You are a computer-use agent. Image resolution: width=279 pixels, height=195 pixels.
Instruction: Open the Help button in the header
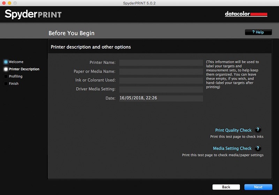[x=258, y=32]
